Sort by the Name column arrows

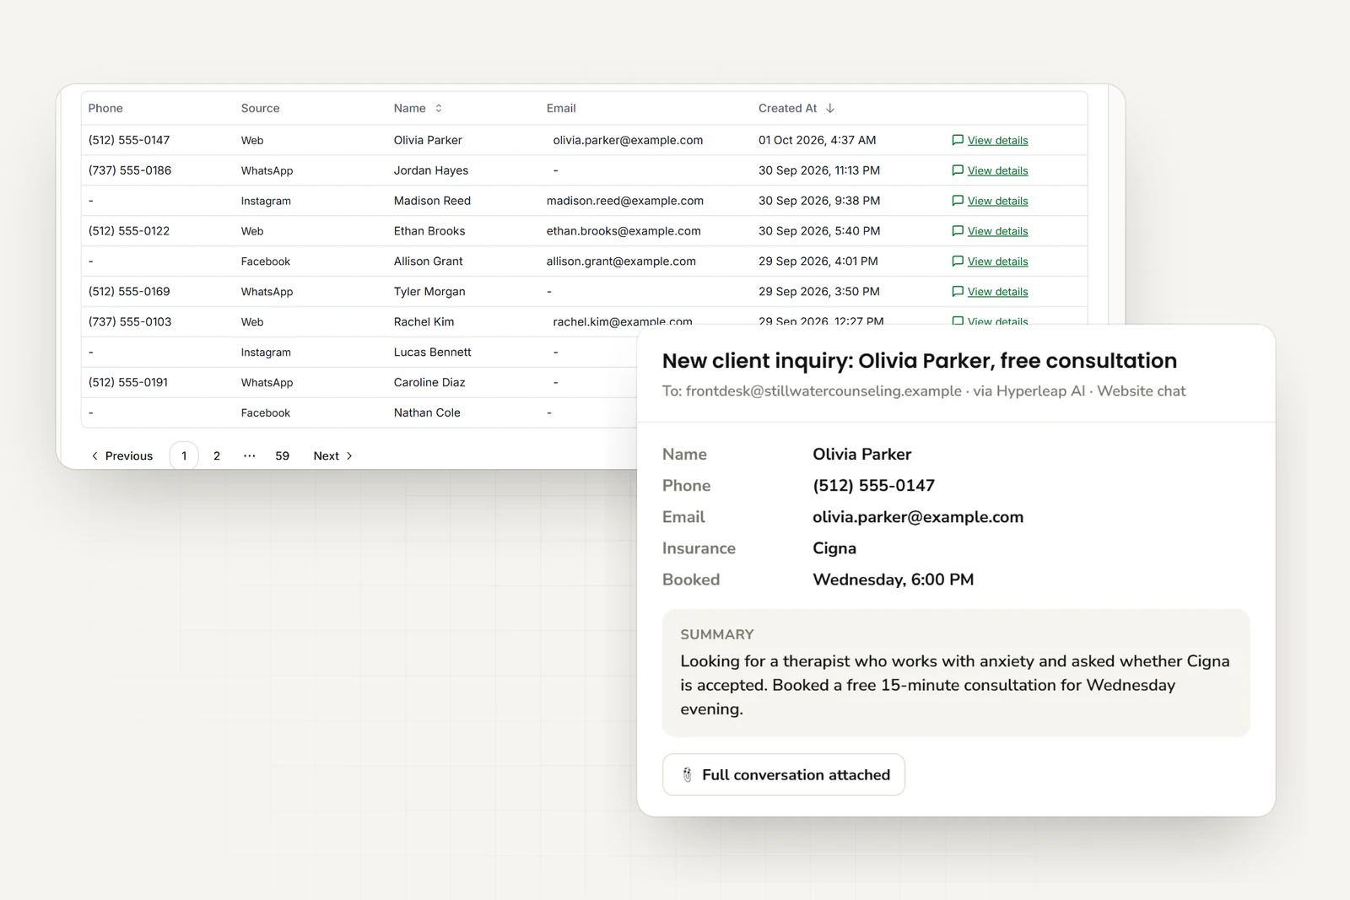click(x=439, y=108)
